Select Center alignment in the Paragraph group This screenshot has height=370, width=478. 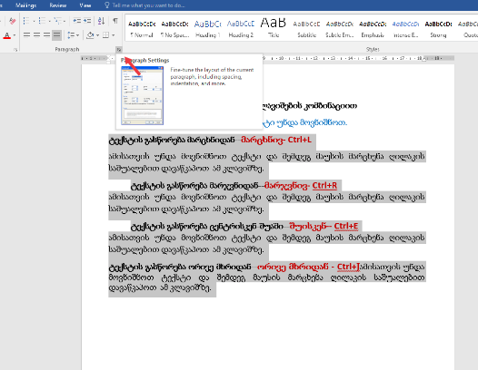pos(37,35)
